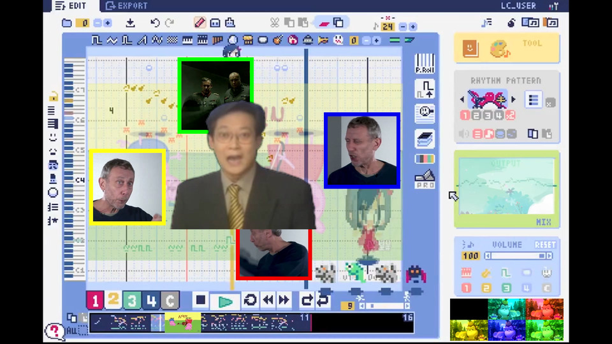Choose the square wave instrument
This screenshot has height=344, width=612.
pyautogui.click(x=96, y=40)
